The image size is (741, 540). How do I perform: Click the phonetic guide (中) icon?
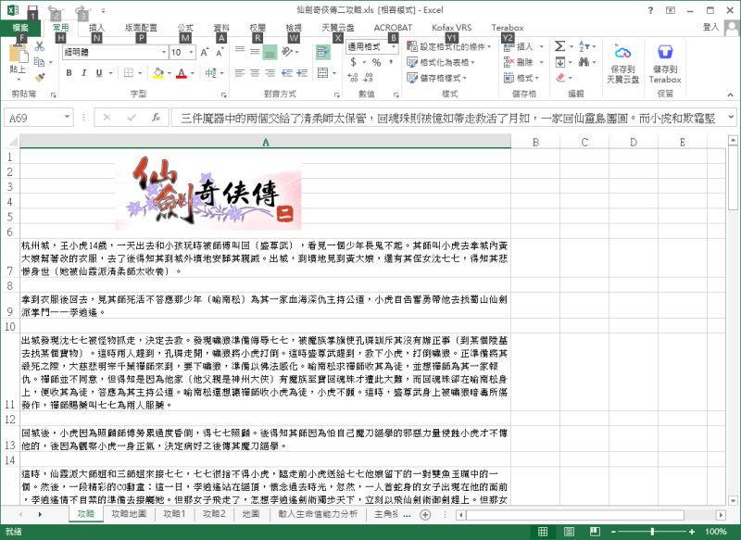[x=211, y=73]
